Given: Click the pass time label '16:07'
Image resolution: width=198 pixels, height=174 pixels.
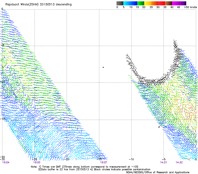Looking at the screenshot, I should [104, 162].
